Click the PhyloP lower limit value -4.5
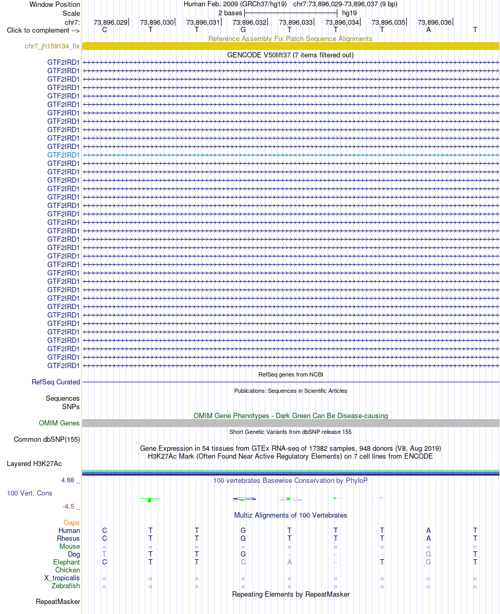Viewport: 500px width, 614px height. click(x=68, y=507)
